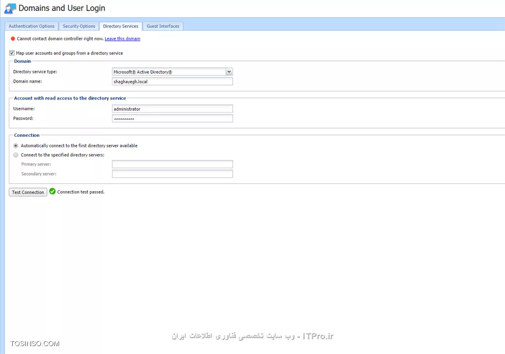
Task: Click the green check mark next to Connection test passed
Action: [x=52, y=192]
